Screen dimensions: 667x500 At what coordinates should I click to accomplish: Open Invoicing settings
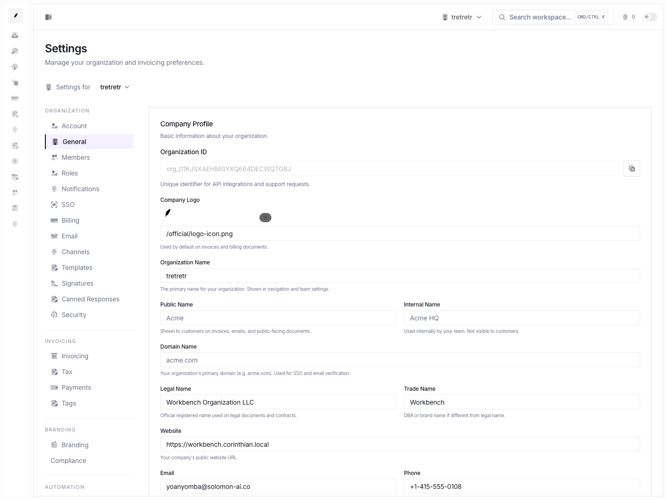(89, 356)
